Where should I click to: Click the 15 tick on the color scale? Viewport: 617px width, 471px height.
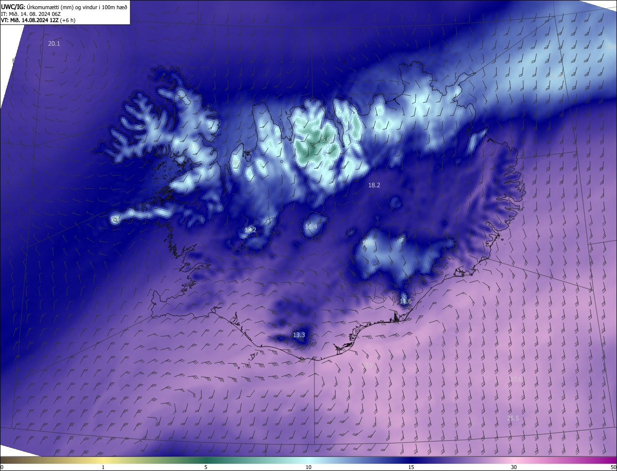pos(411,467)
